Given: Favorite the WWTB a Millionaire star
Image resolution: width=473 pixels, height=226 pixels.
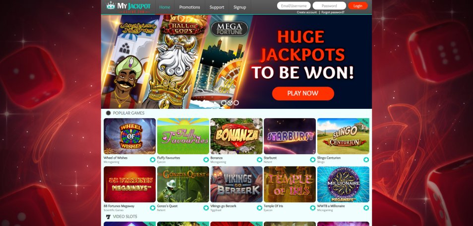Looking at the screenshot, I should point(366,208).
